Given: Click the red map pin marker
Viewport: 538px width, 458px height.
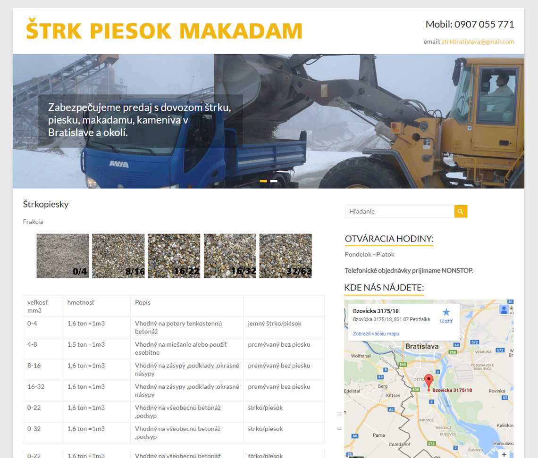Looking at the screenshot, I should (x=429, y=381).
